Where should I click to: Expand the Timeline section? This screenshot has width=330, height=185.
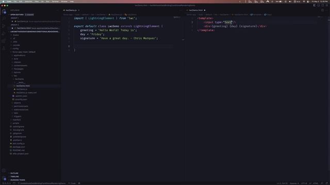(14, 177)
